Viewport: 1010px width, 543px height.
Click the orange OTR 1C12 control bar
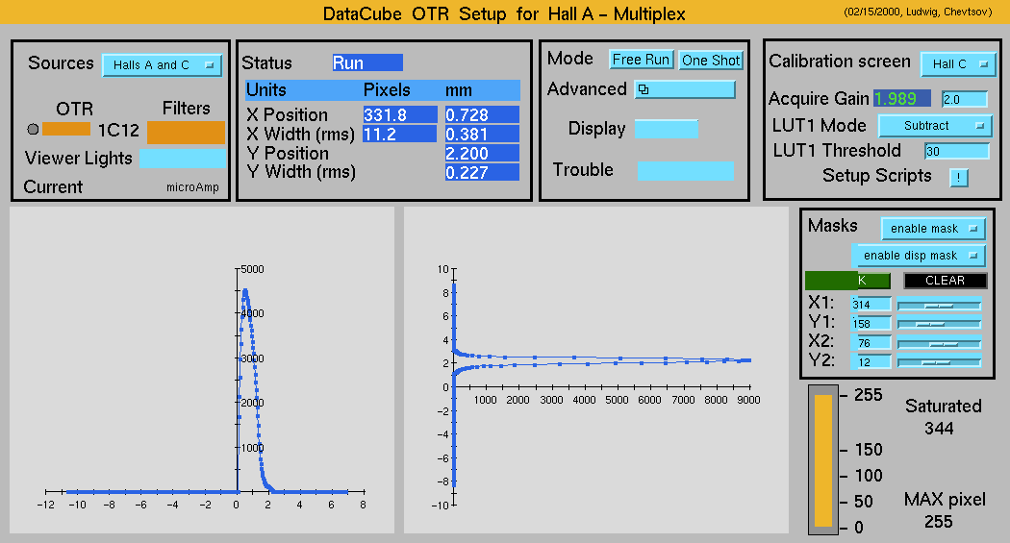pos(66,130)
